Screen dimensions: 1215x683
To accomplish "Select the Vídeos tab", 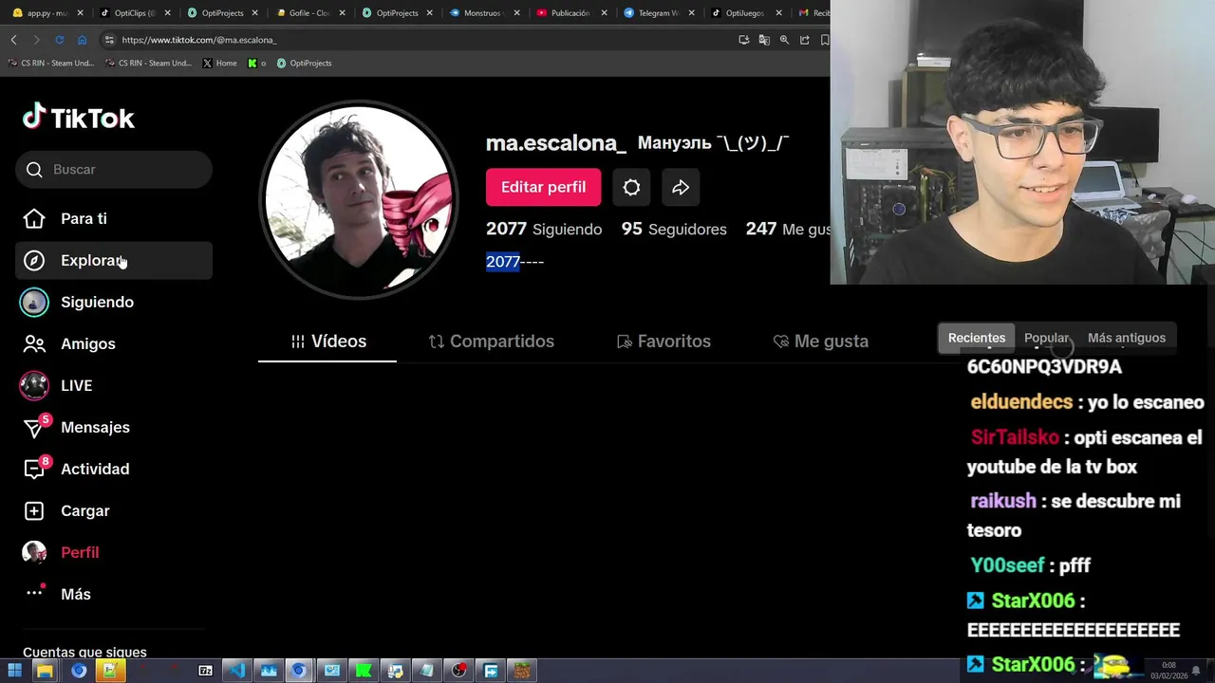I will pos(327,341).
